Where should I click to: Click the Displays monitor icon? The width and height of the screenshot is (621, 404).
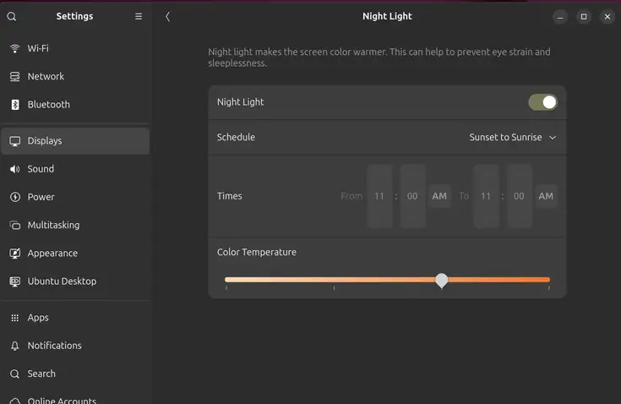[x=15, y=141]
